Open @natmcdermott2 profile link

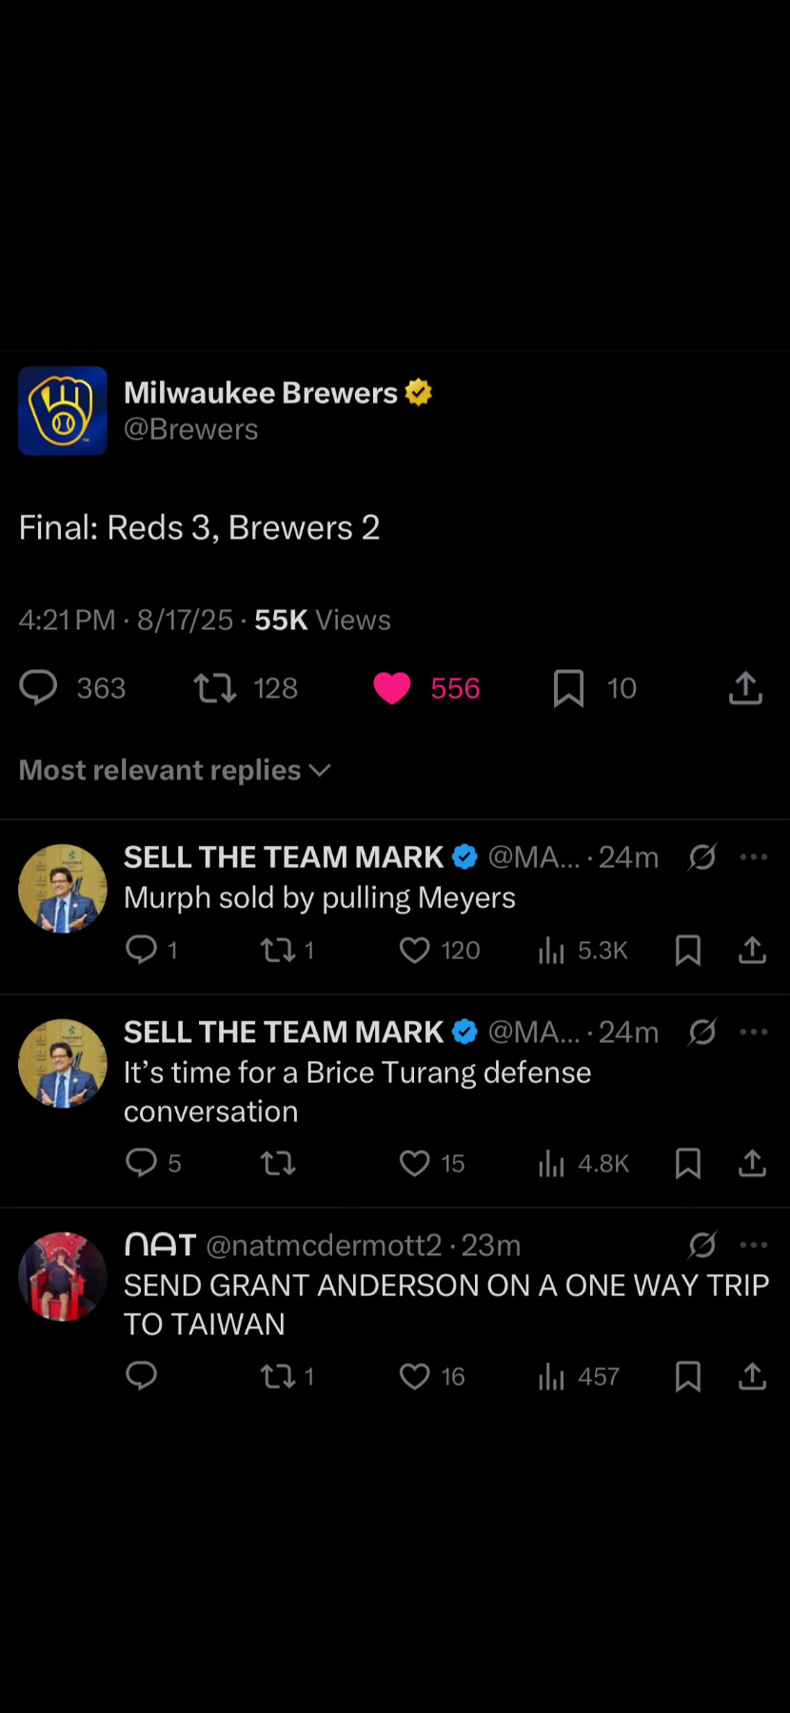[324, 1246]
